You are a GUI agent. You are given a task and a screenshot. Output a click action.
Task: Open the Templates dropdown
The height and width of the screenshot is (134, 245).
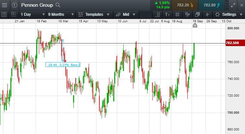[94, 14]
